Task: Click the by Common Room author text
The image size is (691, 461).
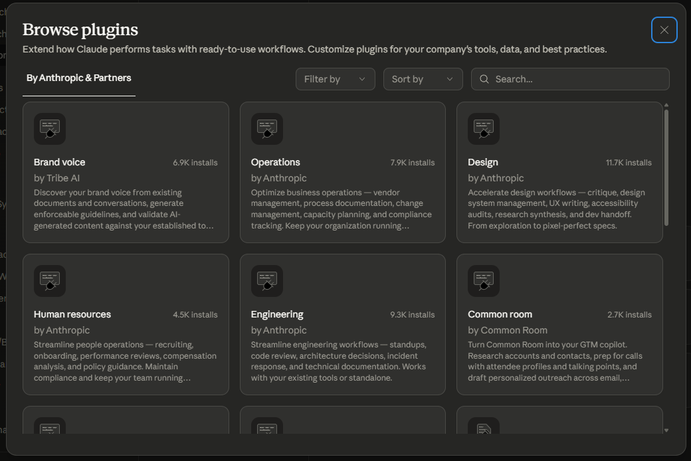Action: (508, 330)
